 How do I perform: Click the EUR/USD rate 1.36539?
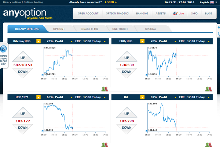127,65
